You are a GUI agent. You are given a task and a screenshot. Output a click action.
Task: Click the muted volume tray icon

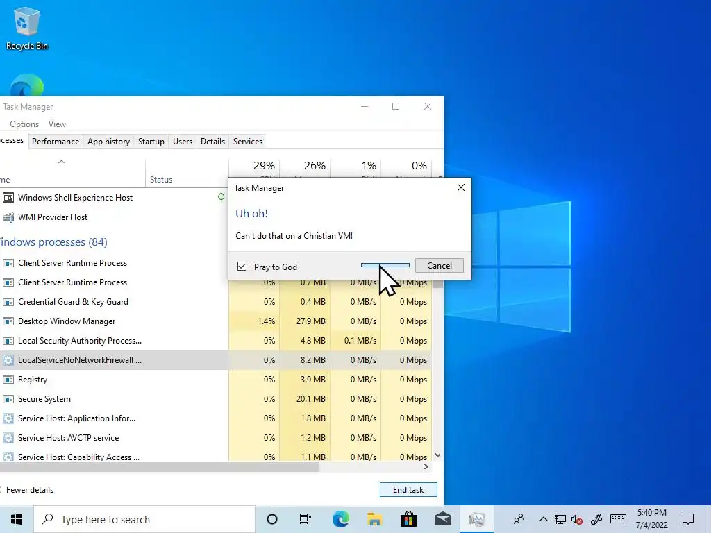[x=577, y=519]
